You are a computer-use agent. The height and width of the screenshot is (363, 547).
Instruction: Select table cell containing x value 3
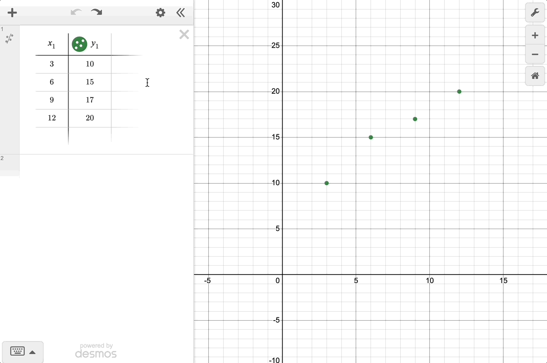pos(52,64)
